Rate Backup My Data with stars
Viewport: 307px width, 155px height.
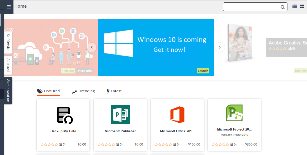pyautogui.click(x=49, y=144)
